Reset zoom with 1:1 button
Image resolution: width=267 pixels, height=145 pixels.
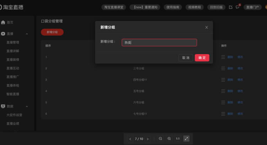click(x=178, y=139)
